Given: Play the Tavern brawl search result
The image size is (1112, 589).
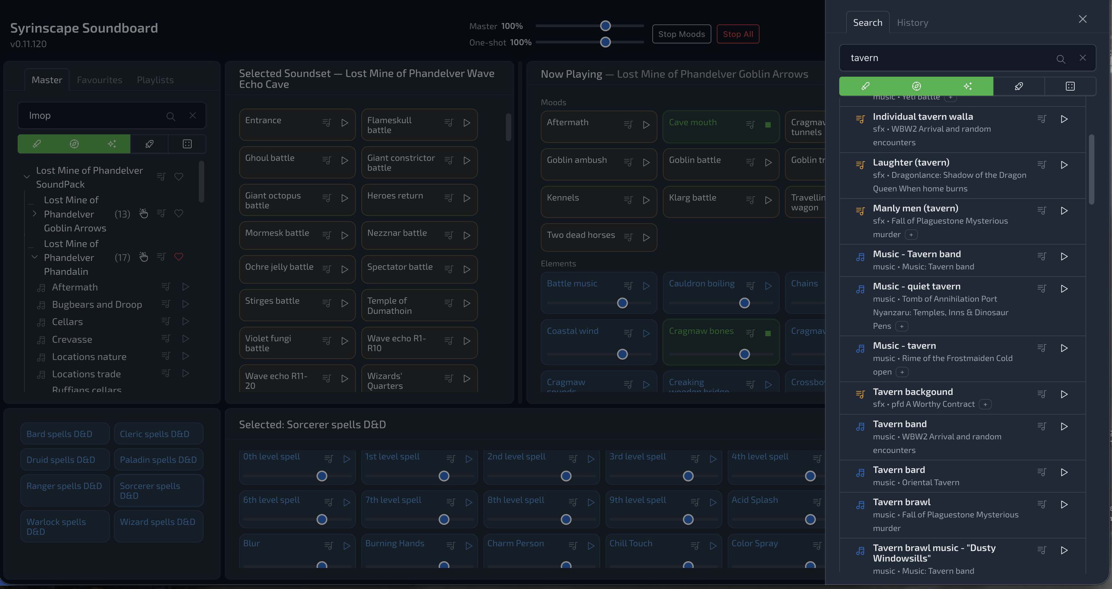Looking at the screenshot, I should pos(1064,505).
